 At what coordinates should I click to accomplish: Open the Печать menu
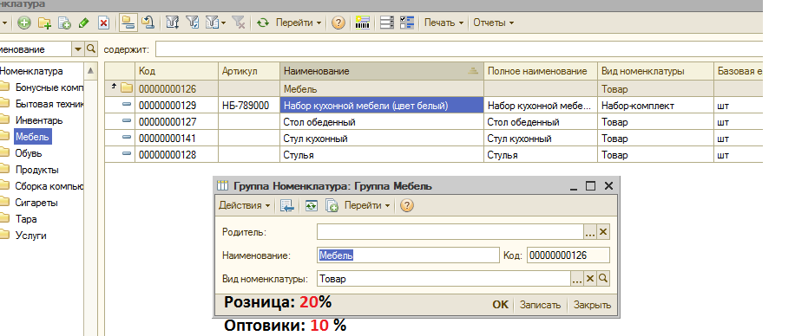click(443, 23)
